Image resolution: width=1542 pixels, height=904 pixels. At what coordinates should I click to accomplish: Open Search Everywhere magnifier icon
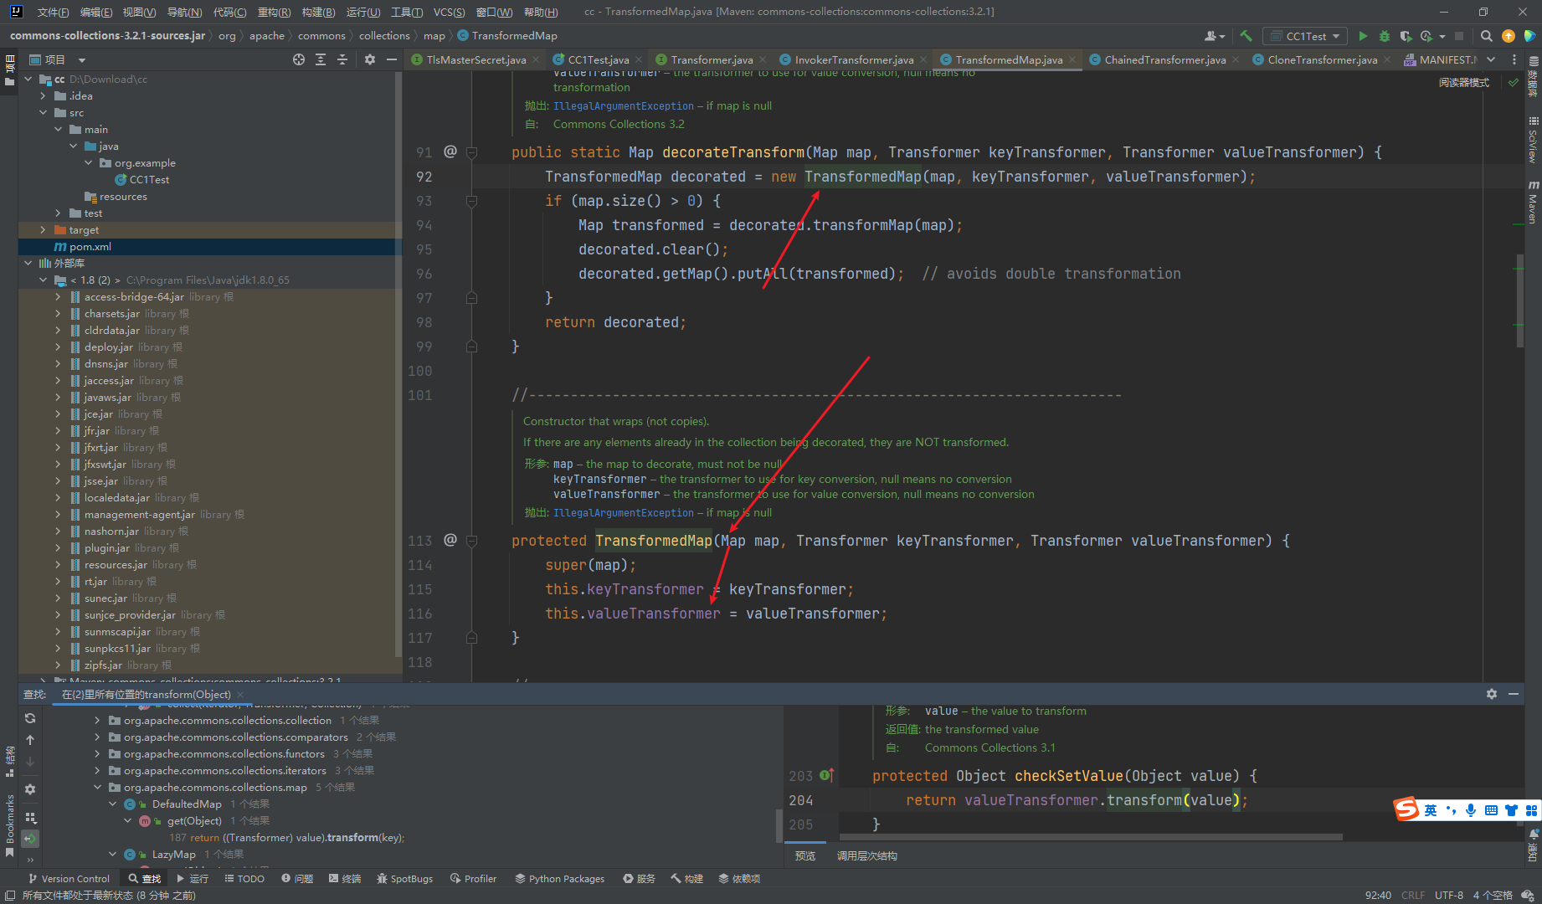[1486, 36]
